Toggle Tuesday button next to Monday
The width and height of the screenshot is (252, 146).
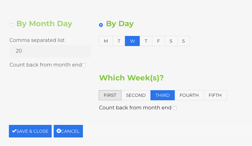[119, 41]
